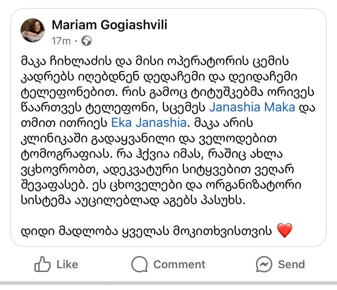Image resolution: width=337 pixels, height=290 pixels.
Task: Click the word "ტომოგრაფიას" in the post
Action: click(63, 154)
